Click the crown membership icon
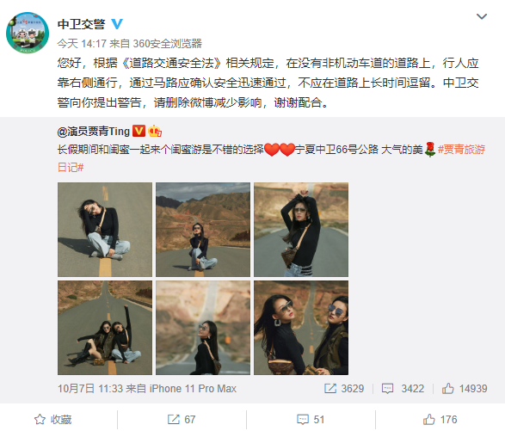505x431 pixels. click(x=155, y=131)
